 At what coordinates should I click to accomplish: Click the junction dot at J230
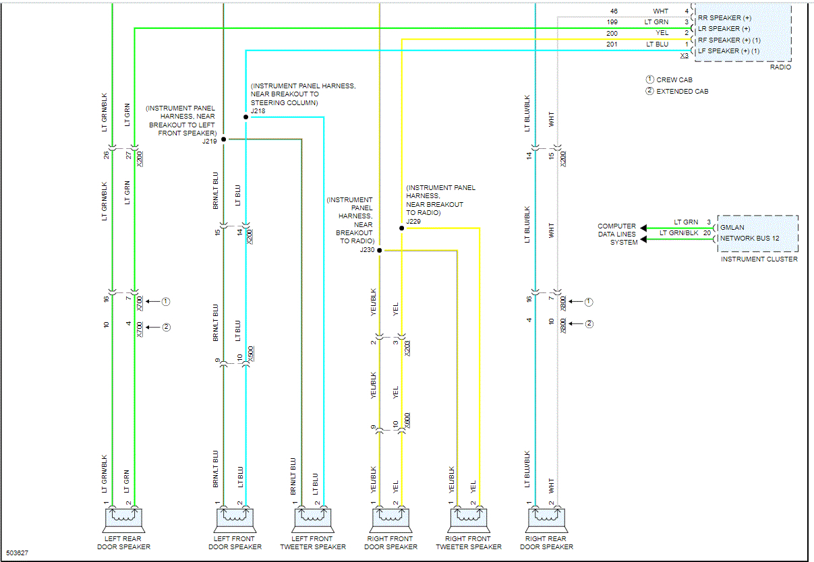(380, 250)
